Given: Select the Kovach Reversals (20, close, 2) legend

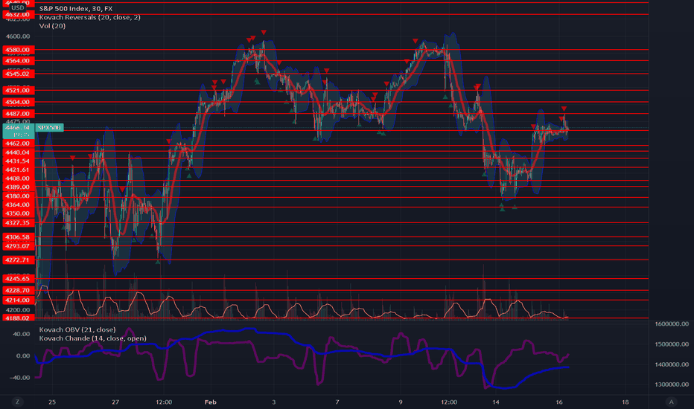Looking at the screenshot, I should click(90, 17).
